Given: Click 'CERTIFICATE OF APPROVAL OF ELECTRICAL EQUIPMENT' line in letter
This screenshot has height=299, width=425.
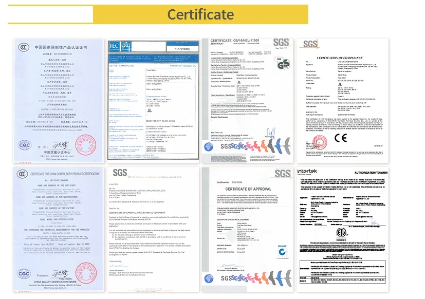Looking at the screenshot, I should tap(137, 213).
